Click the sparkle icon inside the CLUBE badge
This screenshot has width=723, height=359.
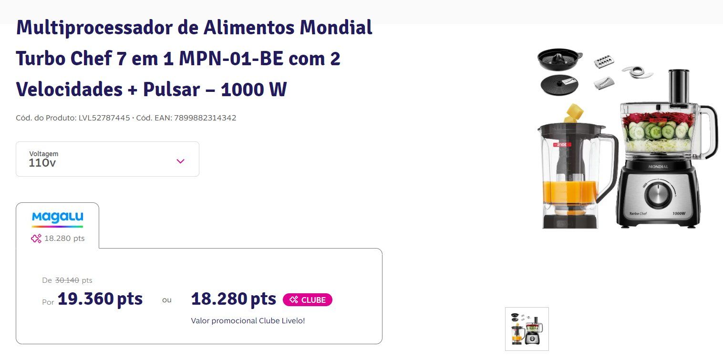294,300
